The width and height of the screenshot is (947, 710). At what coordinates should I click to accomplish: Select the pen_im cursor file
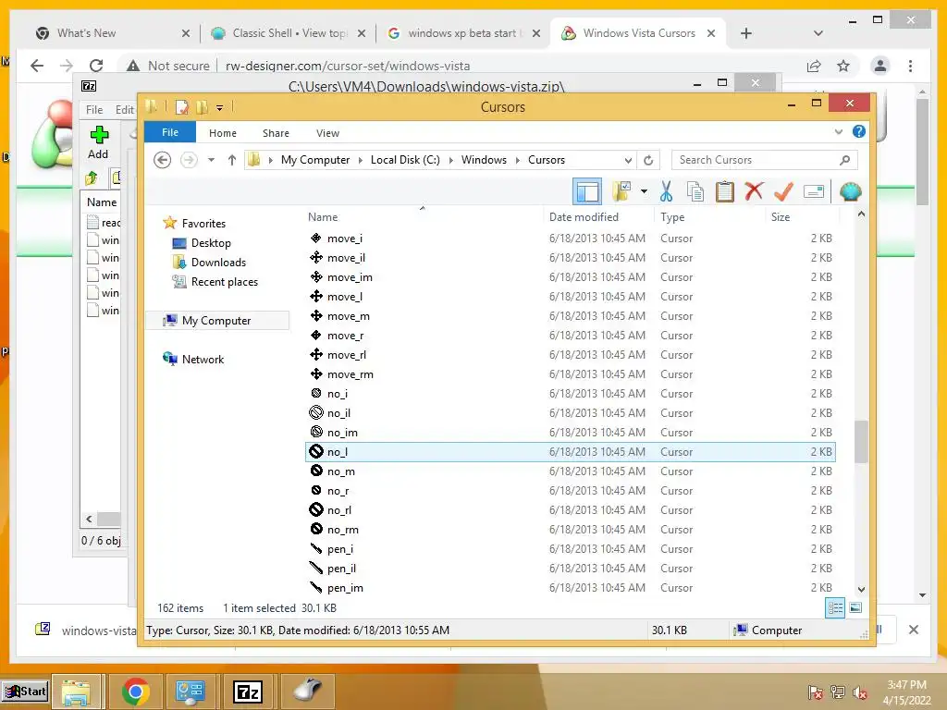tap(570, 588)
